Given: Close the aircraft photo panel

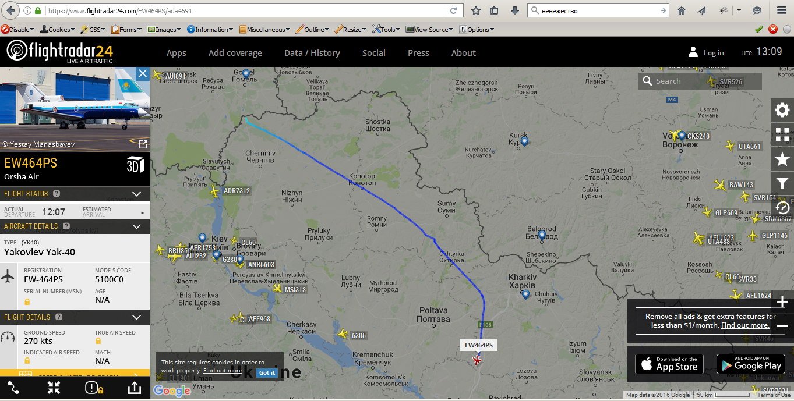Looking at the screenshot, I should tap(142, 73).
